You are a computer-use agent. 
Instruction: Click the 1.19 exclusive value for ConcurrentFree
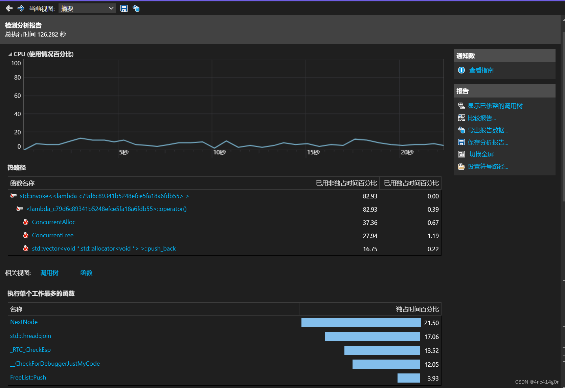click(433, 236)
